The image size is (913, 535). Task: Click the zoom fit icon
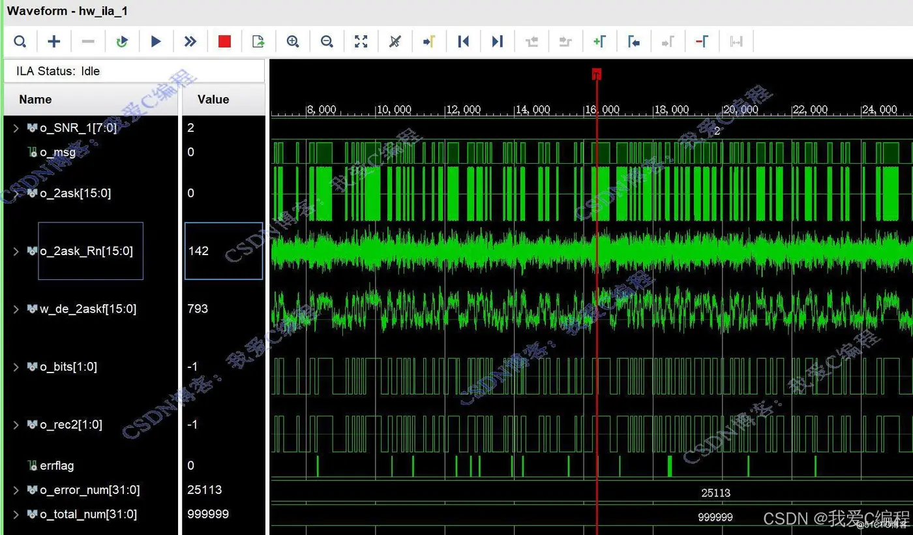(x=361, y=42)
